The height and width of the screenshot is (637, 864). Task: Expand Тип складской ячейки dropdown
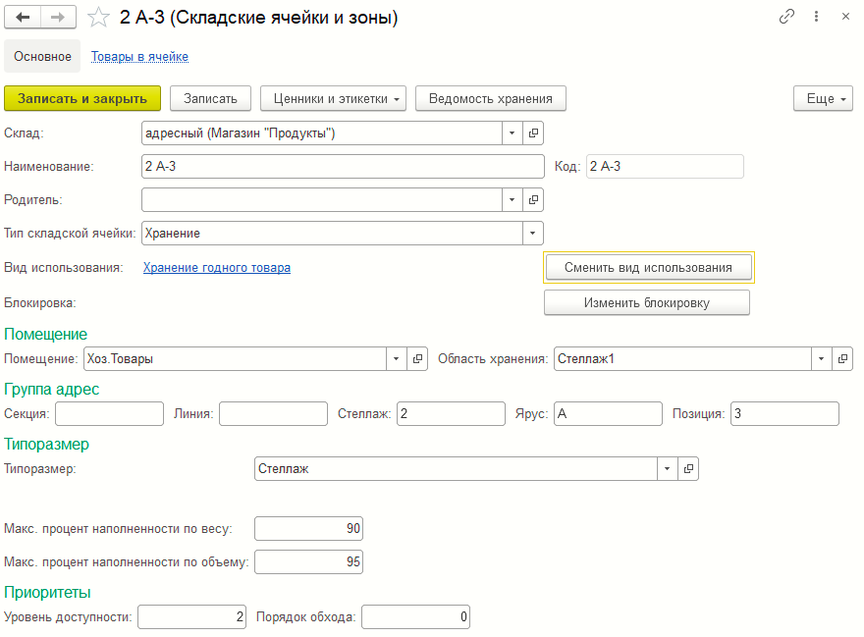(533, 234)
